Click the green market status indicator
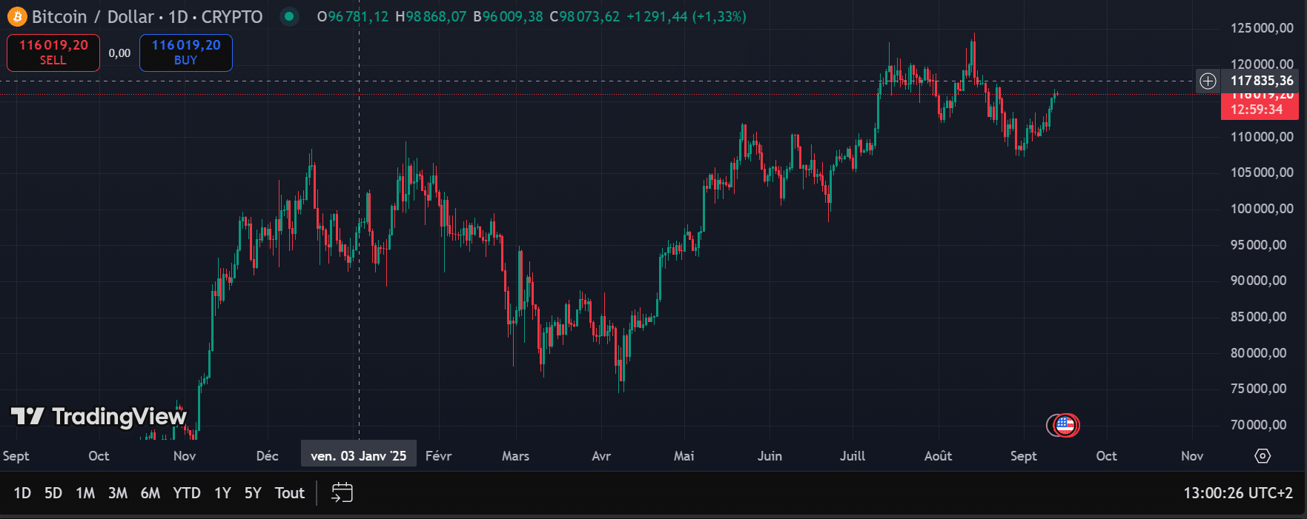Screen dimensions: 1307x519 (x=289, y=16)
